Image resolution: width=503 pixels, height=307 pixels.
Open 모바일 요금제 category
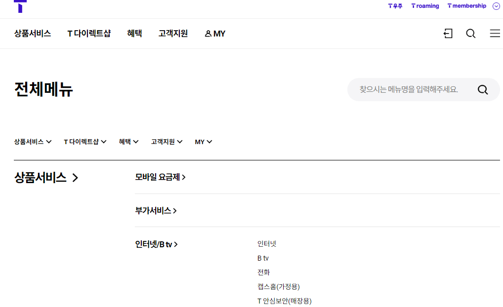[x=161, y=177]
